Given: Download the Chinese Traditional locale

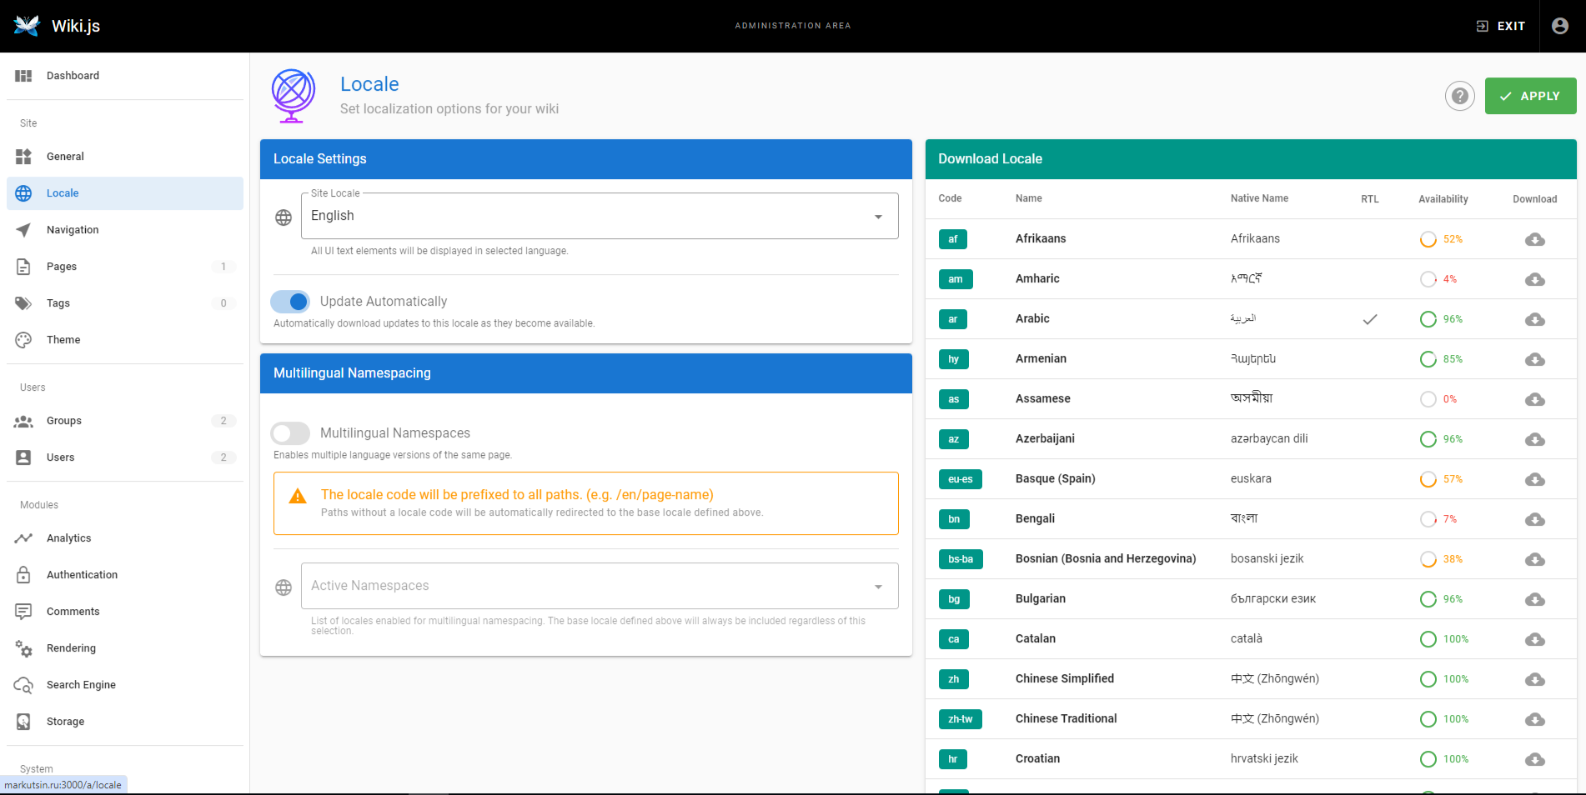Looking at the screenshot, I should click(x=1535, y=719).
